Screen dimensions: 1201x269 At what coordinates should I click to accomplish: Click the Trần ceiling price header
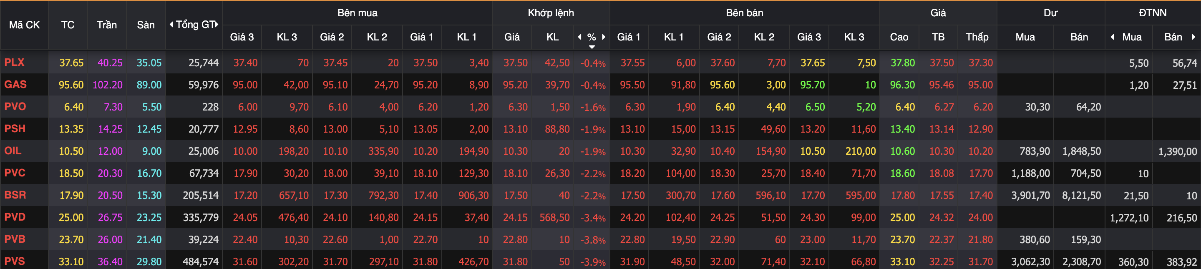pyautogui.click(x=107, y=25)
